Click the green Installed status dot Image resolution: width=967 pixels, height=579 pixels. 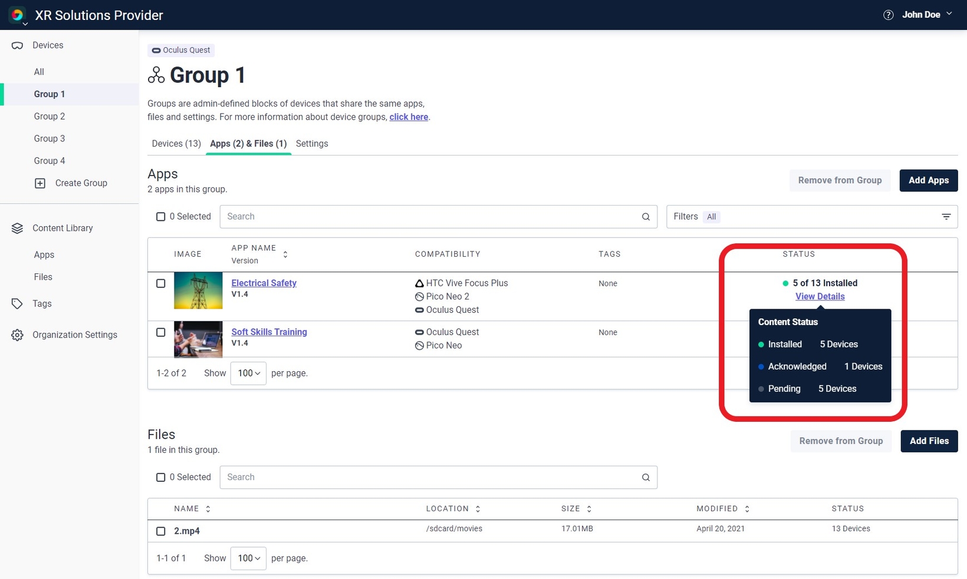click(x=785, y=283)
